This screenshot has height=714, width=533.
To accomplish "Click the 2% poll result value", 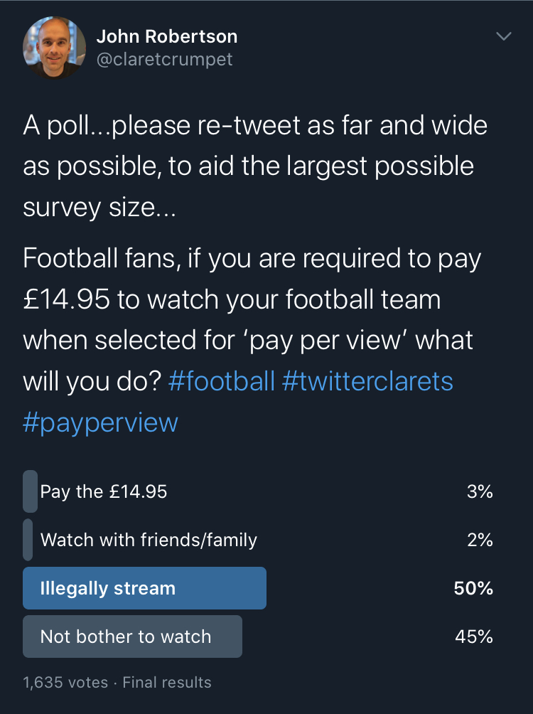I will [480, 540].
